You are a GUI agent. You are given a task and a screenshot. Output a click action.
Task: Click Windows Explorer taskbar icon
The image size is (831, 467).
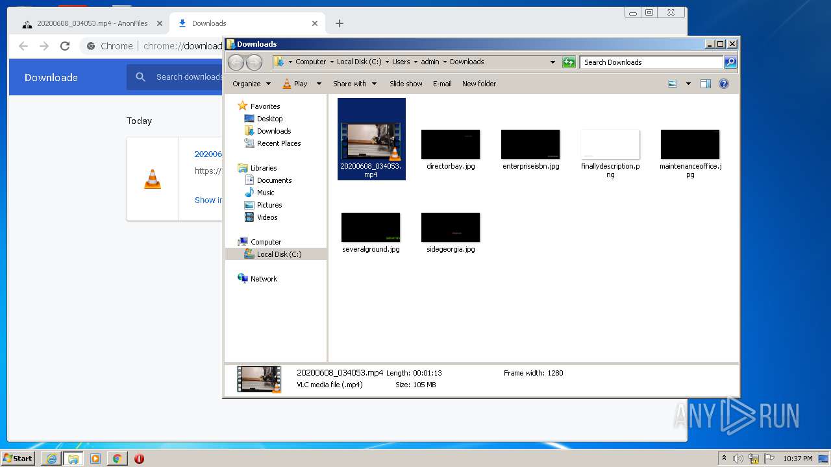(73, 459)
